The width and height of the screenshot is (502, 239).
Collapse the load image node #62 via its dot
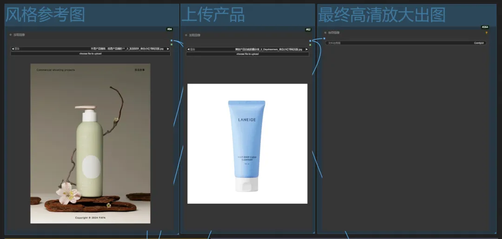click(186, 35)
